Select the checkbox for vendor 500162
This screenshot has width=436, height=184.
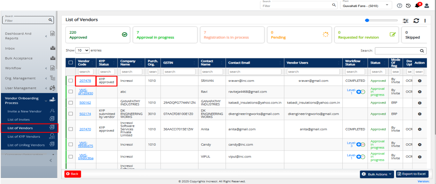click(71, 103)
